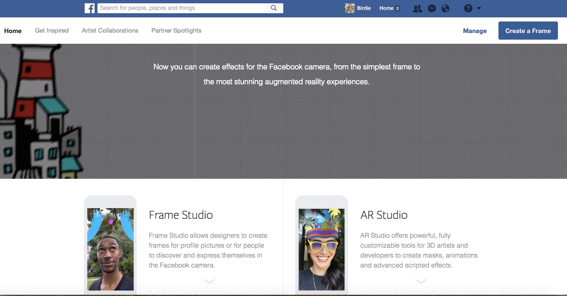
Task: Open Birdie's profile picture
Action: click(350, 8)
